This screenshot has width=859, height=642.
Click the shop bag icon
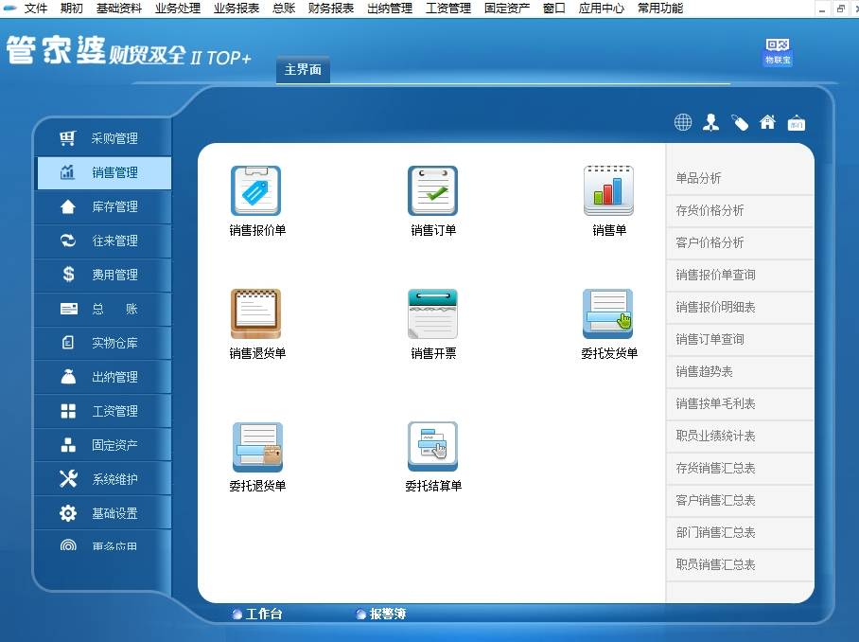tap(796, 123)
